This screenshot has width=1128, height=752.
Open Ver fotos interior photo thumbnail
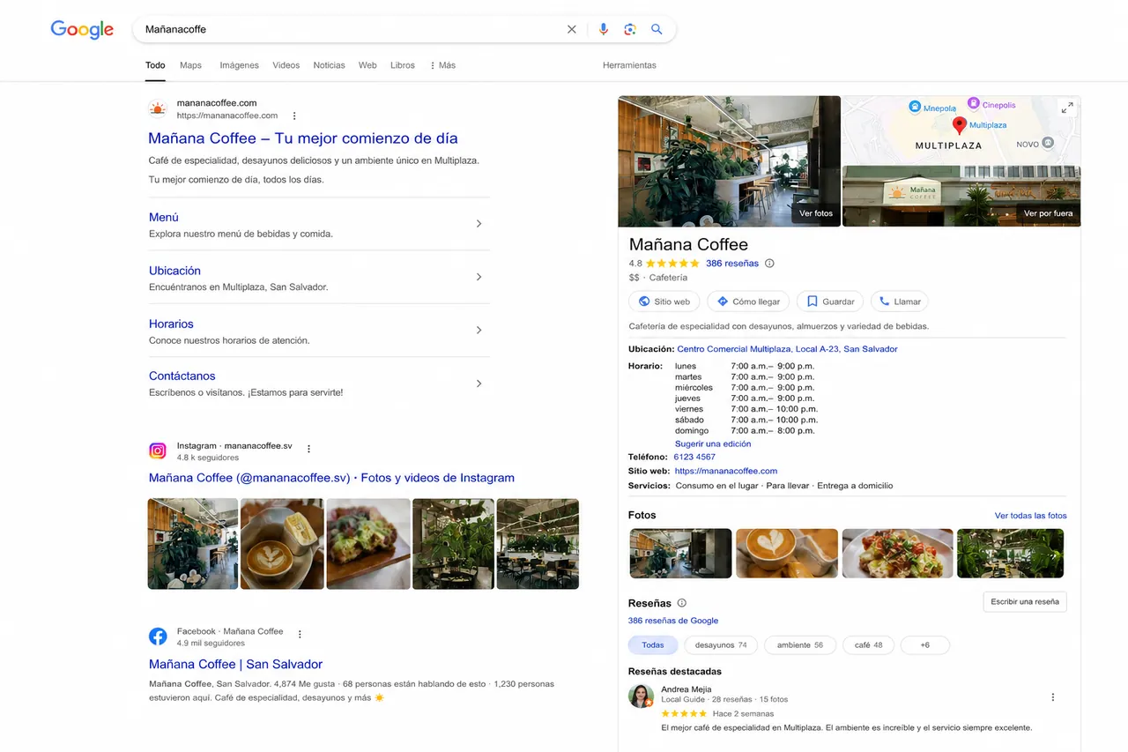pyautogui.click(x=729, y=161)
